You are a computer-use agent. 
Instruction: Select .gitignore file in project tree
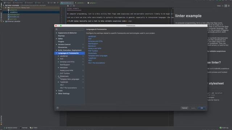pos(13,10)
